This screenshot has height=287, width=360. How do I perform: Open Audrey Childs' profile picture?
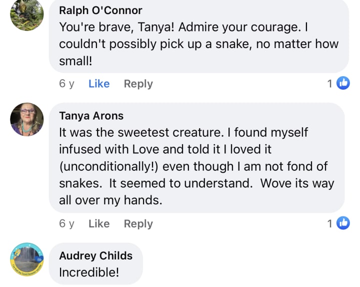pyautogui.click(x=27, y=259)
